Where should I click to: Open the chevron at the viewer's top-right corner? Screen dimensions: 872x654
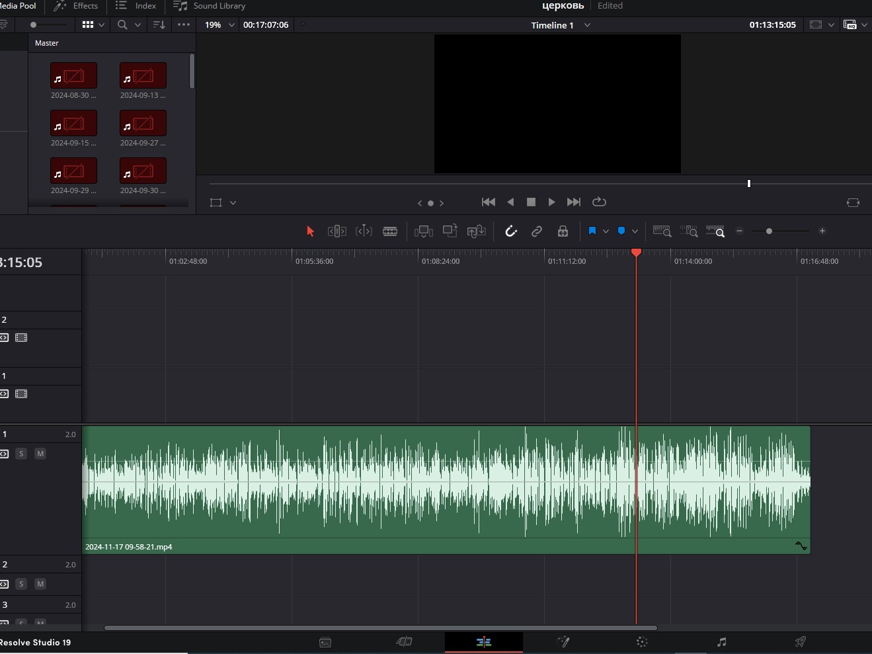864,25
